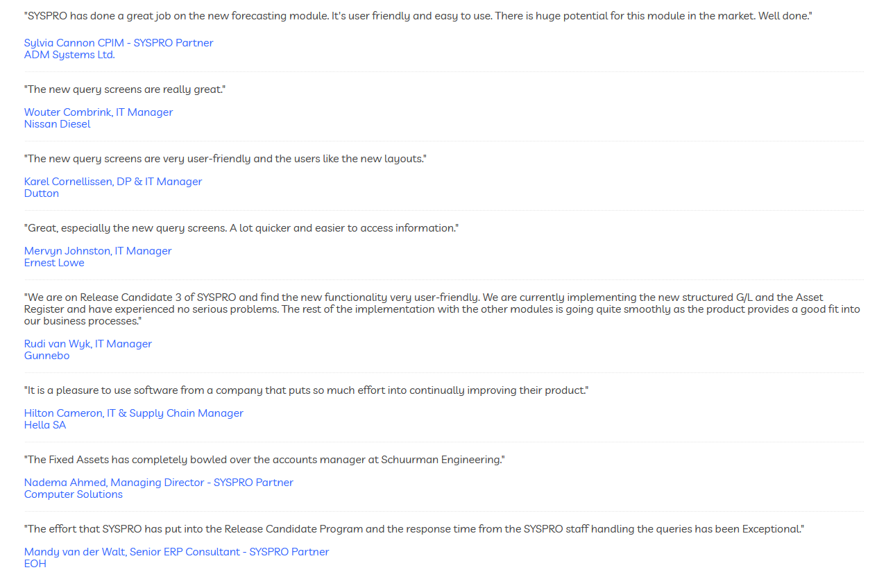Viewport: 886px width, 588px height.
Task: Click the Dutton company link
Action: tap(42, 193)
